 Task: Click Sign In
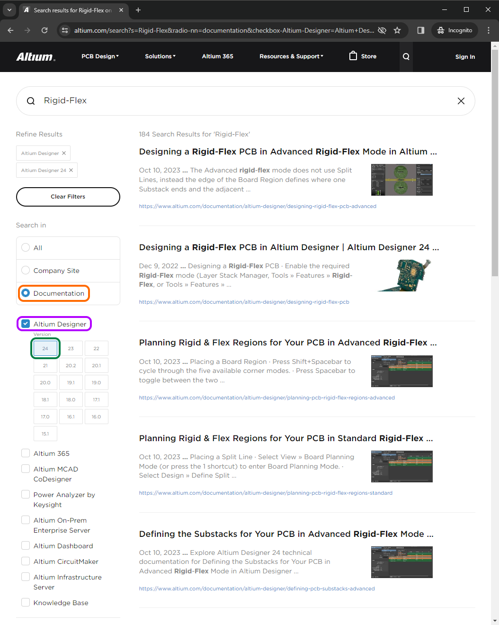pyautogui.click(x=465, y=57)
